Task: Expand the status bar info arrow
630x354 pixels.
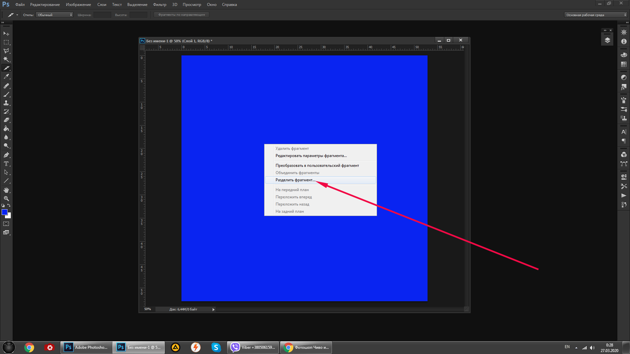Action: (213, 309)
